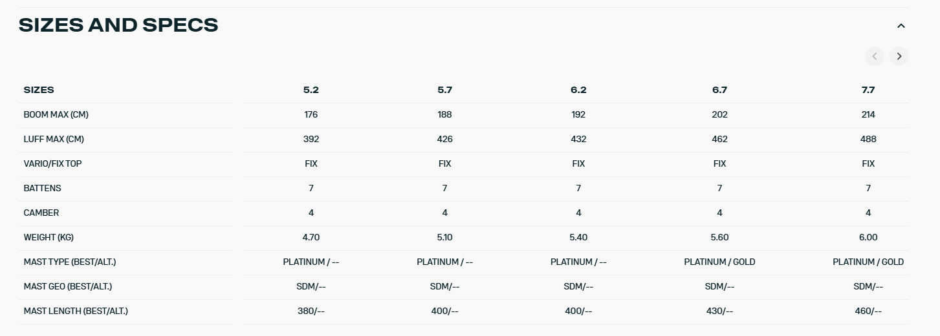Select the 6.7 size column header
Image resolution: width=940 pixels, height=336 pixels.
[x=719, y=90]
